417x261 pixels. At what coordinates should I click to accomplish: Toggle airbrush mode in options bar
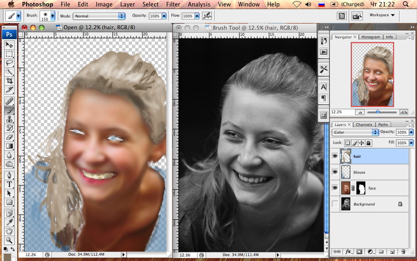coord(207,16)
